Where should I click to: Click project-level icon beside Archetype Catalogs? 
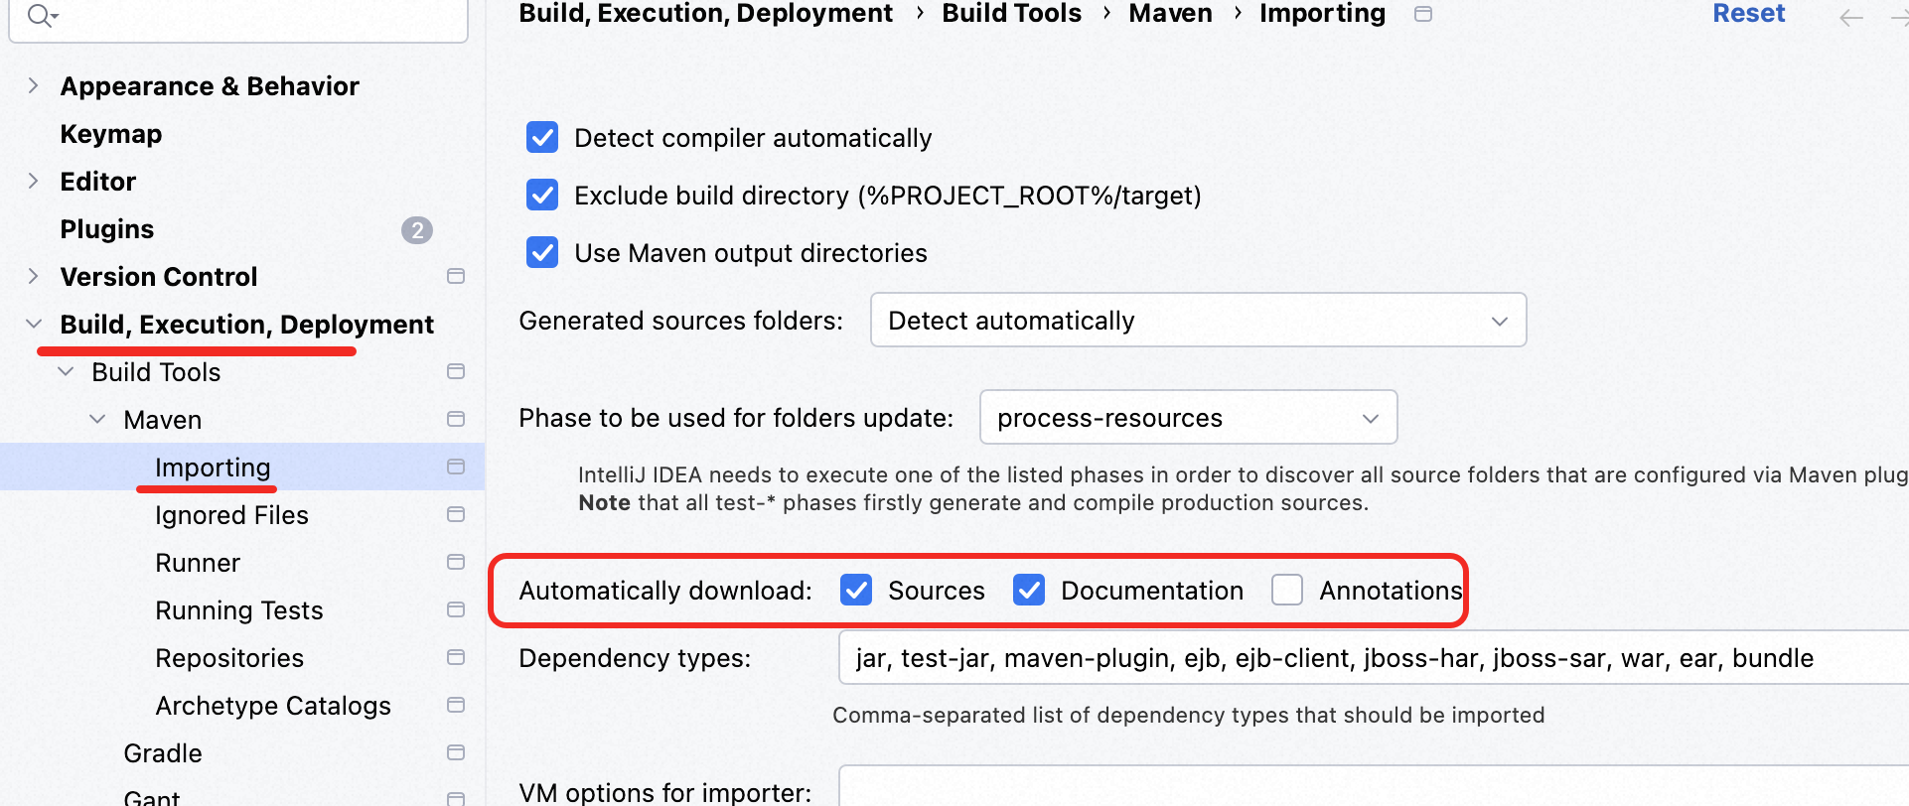coord(456,705)
